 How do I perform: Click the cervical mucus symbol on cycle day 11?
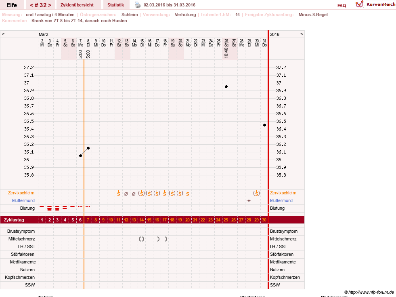118,193
